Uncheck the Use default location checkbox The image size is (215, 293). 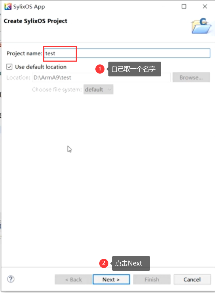click(10, 67)
